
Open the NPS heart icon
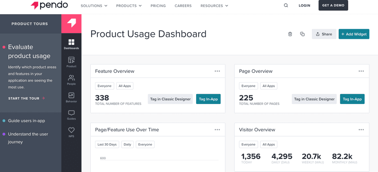coord(71,132)
